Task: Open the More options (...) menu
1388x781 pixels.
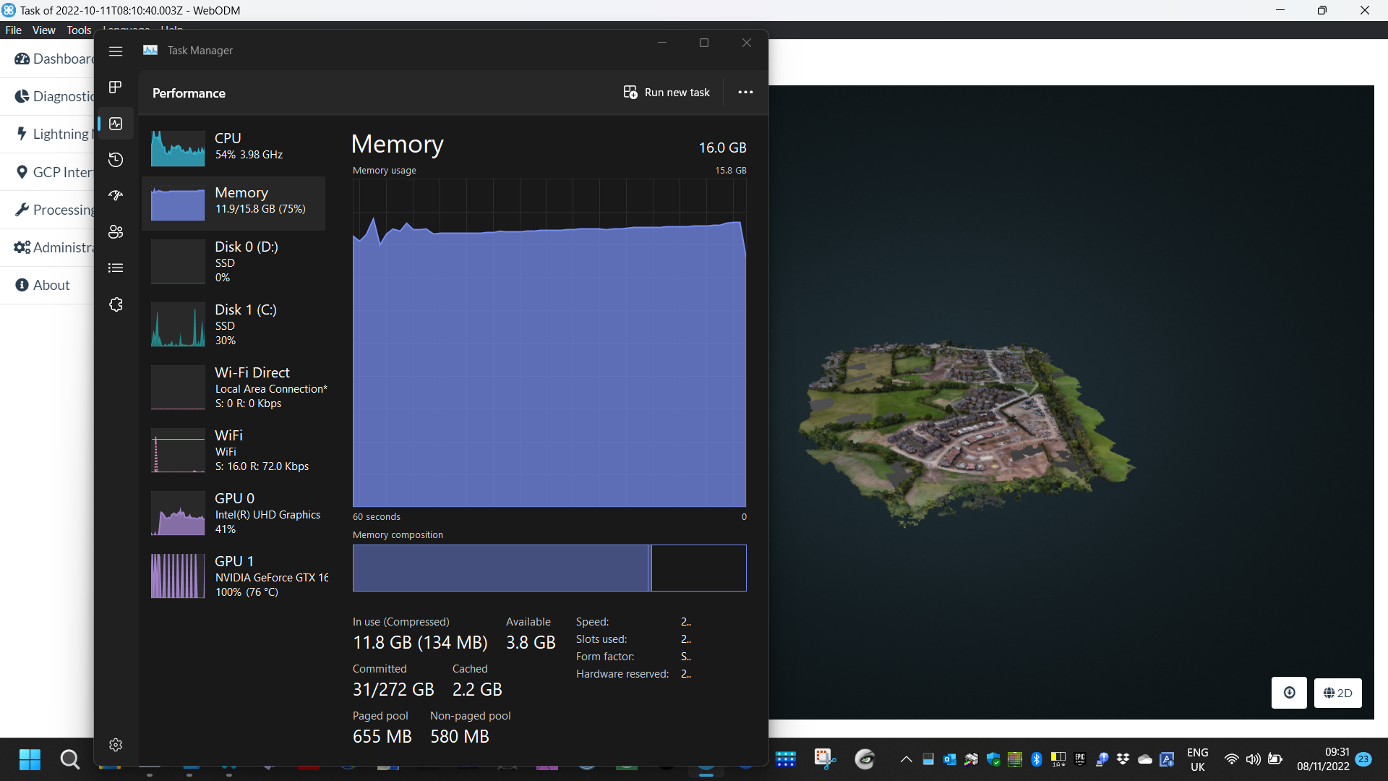Action: (x=745, y=92)
